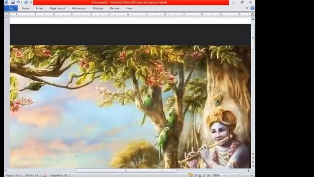Image resolution: width=314 pixels, height=177 pixels.
Task: Open Microsoft Word Help
Action: click(252, 8)
